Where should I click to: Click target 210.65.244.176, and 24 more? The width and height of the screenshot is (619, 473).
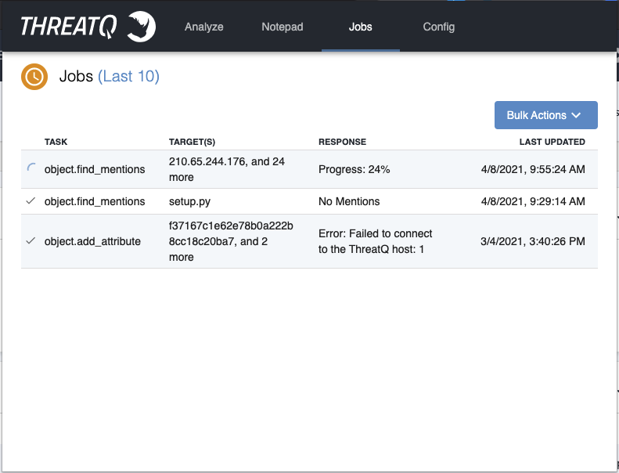tap(227, 169)
